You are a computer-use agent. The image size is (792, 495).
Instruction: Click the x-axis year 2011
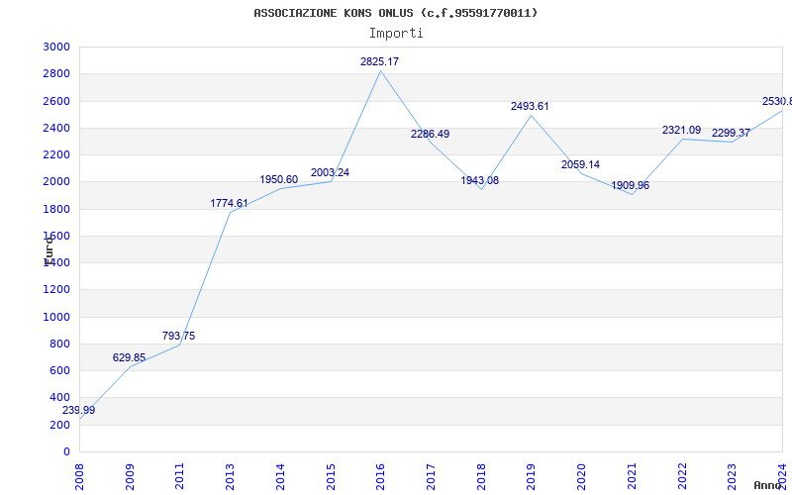[x=180, y=477]
